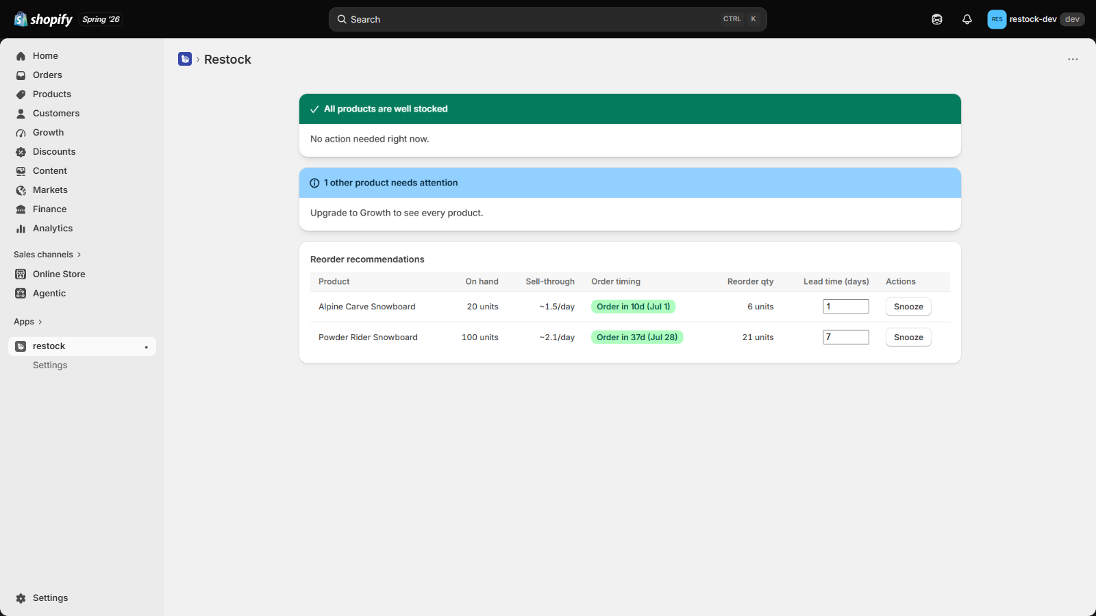
Task: Click the '20 units' on-hand value
Action: pos(483,307)
